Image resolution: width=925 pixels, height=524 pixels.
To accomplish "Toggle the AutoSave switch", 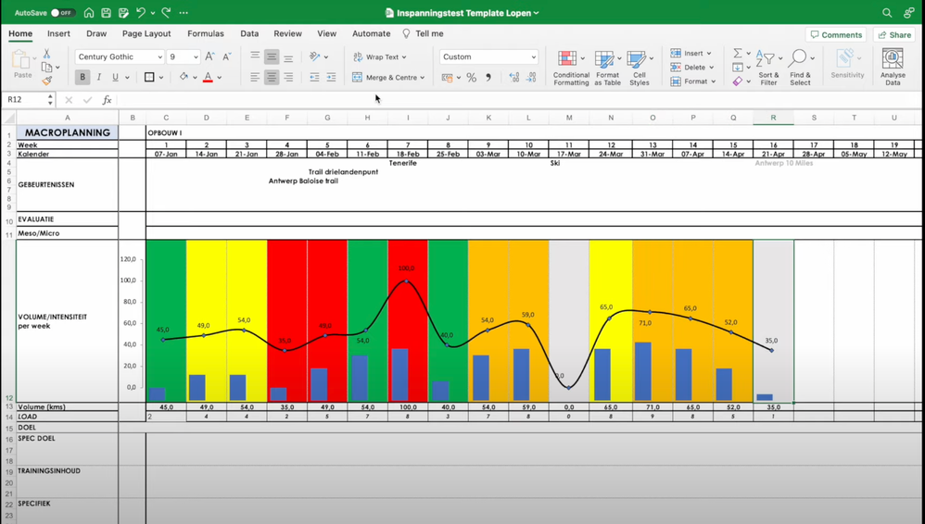I will click(61, 13).
